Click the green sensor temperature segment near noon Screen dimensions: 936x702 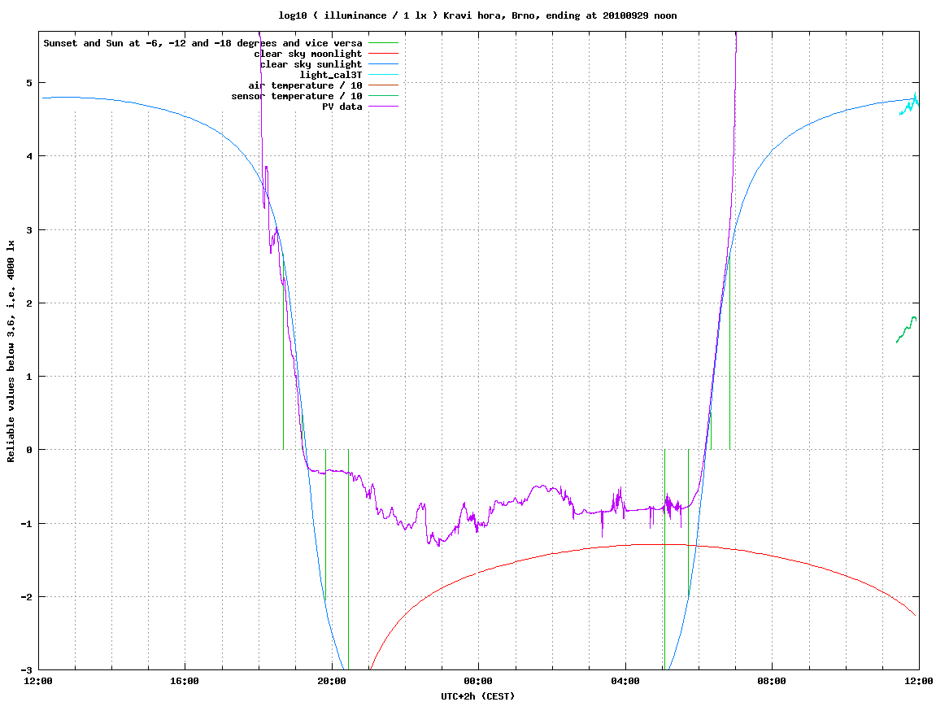coord(907,329)
